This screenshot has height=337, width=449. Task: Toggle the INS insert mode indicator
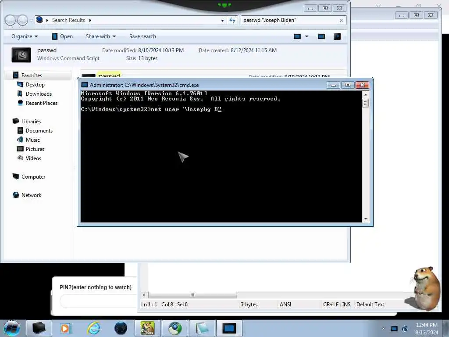[x=346, y=305]
